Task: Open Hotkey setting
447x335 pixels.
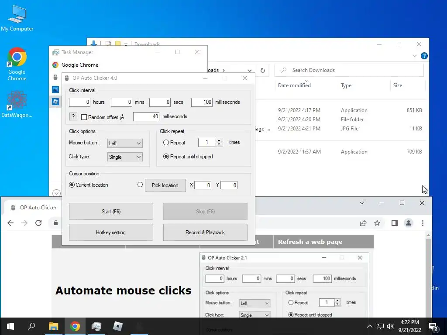Action: coord(111,232)
